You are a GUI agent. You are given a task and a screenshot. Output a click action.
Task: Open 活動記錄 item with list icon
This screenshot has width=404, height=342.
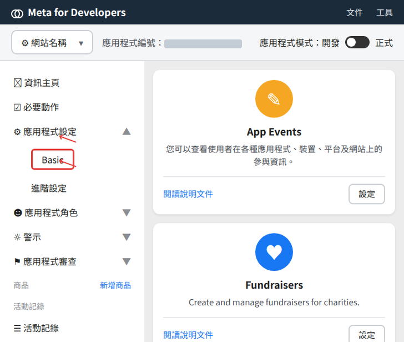click(x=36, y=328)
